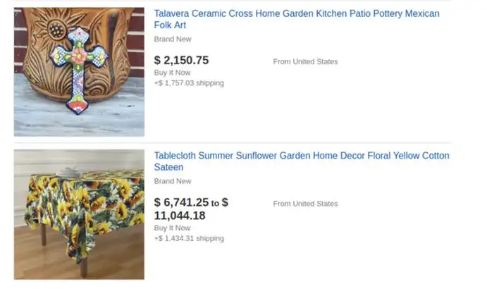487x296 pixels.
Task: Open the Tablecloth Summer Sunflower listing title
Action: coord(302,161)
